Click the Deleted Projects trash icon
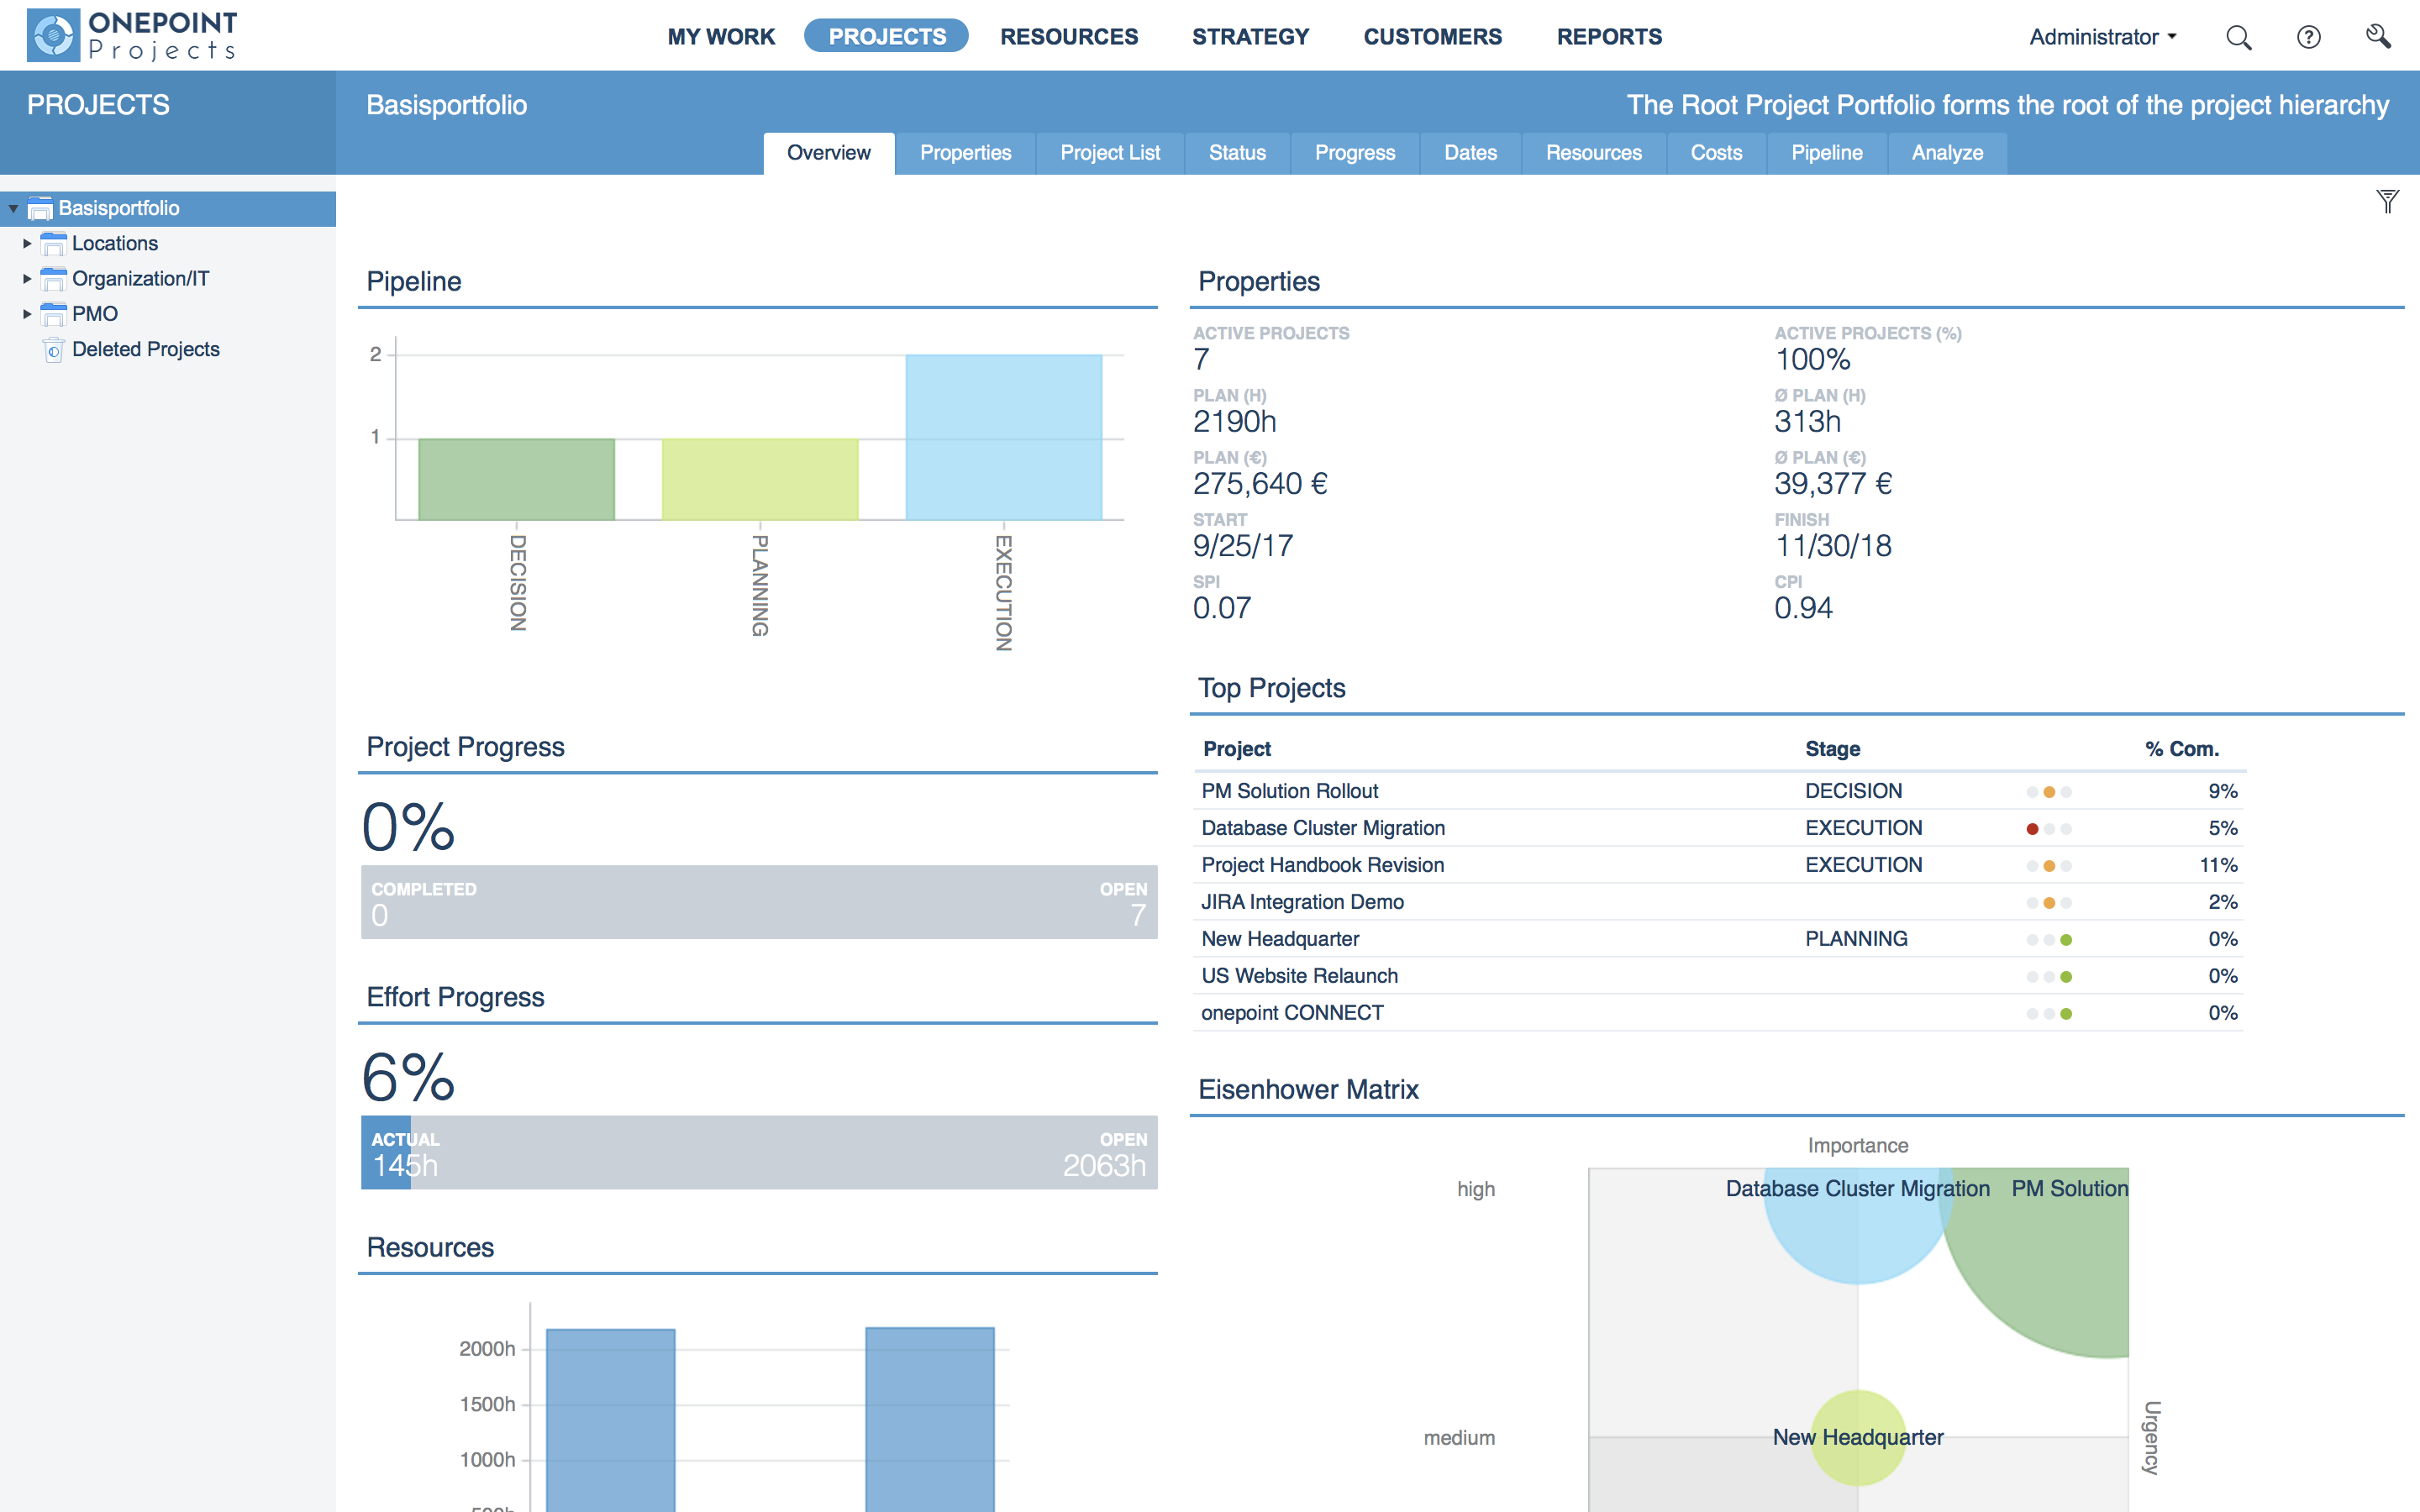Screen dimensions: 2420x1512 point(53,350)
